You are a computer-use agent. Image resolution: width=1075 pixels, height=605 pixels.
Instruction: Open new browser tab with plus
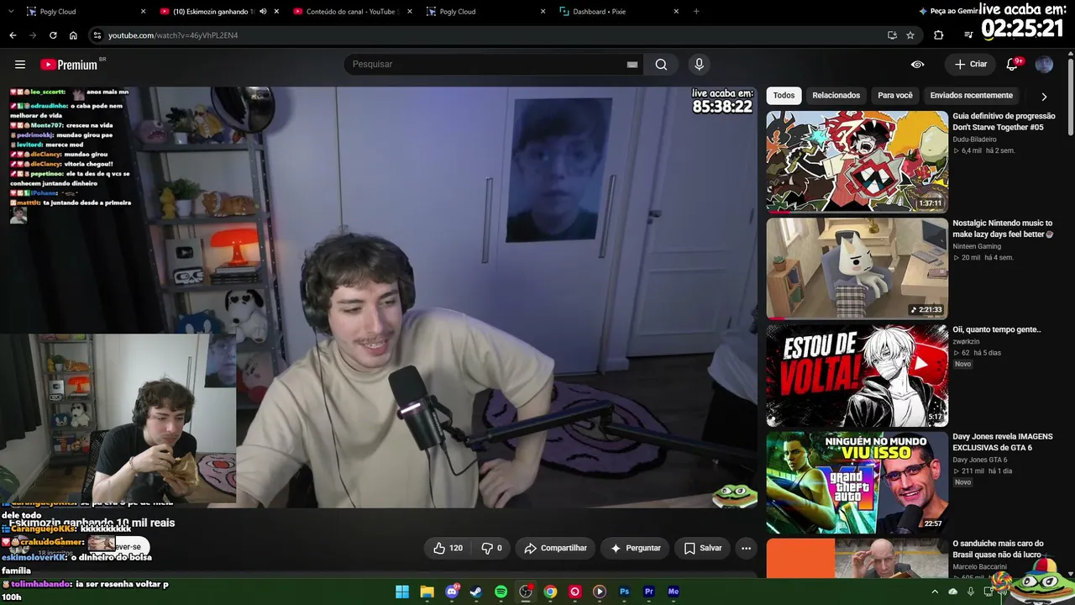click(x=696, y=12)
